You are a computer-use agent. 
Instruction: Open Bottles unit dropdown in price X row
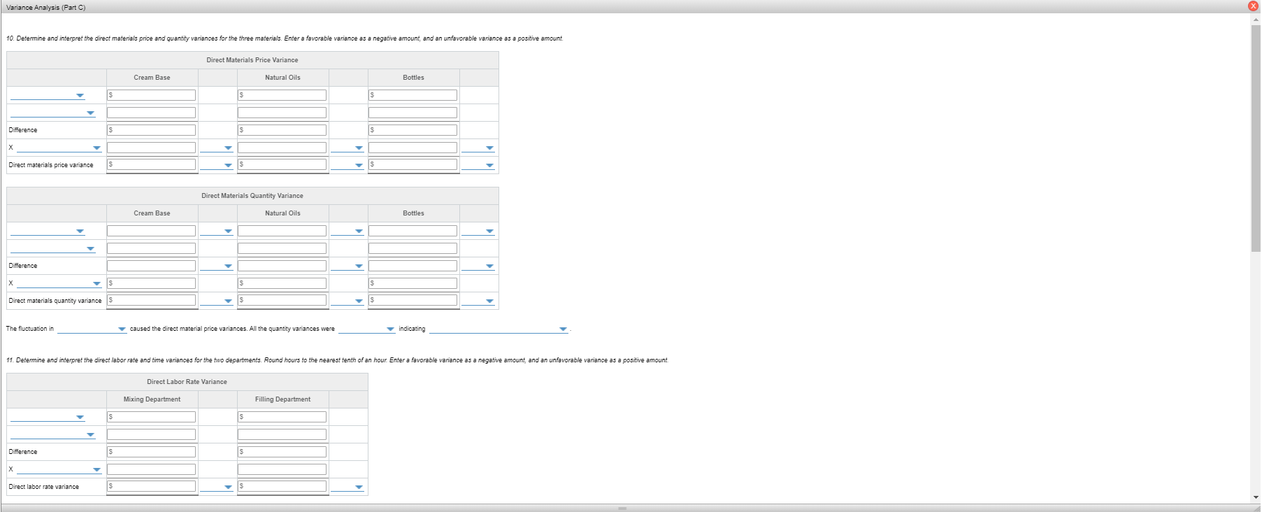pyautogui.click(x=478, y=148)
